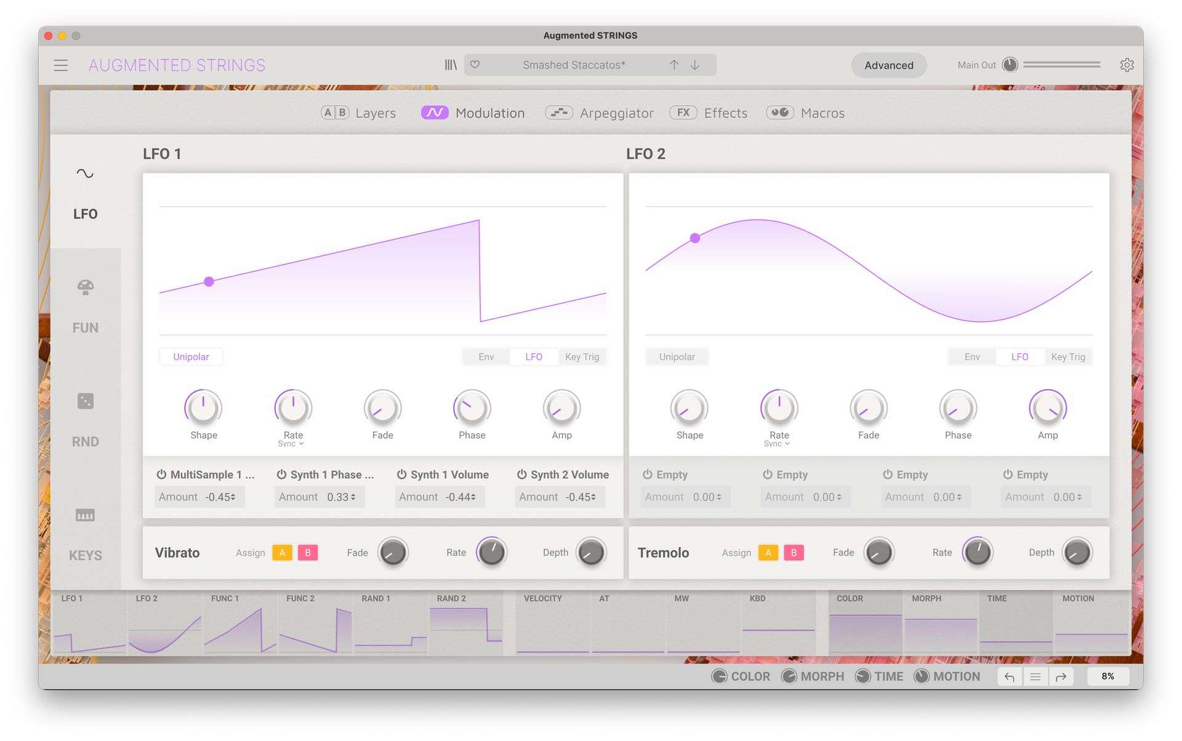Toggle Tremolo assign B
This screenshot has height=741, width=1182.
point(794,553)
